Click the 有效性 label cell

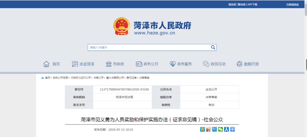[166, 105]
